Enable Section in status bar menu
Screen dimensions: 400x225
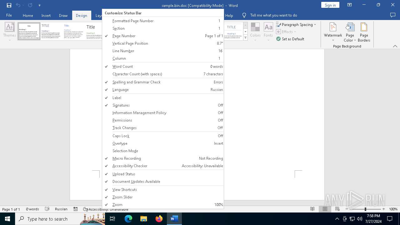[x=163, y=28]
